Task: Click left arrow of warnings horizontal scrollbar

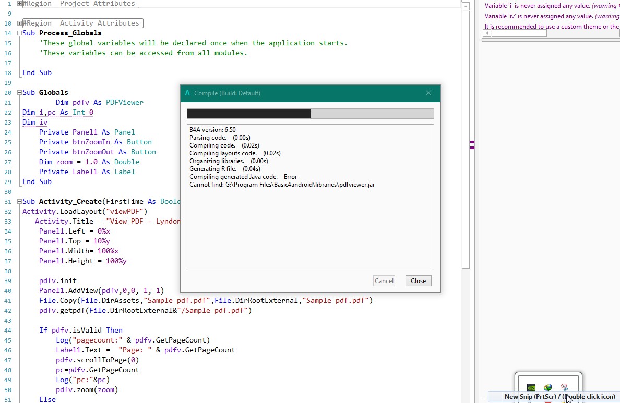Action: (x=487, y=33)
